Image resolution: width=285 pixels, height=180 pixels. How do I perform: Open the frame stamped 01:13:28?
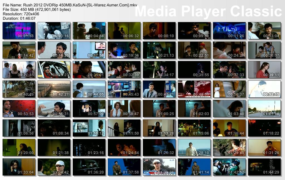coord(159,128)
